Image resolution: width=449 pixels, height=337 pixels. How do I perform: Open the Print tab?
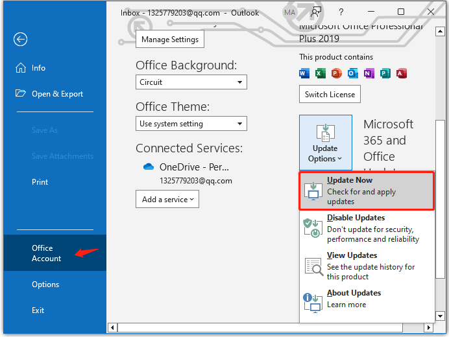(x=55, y=182)
